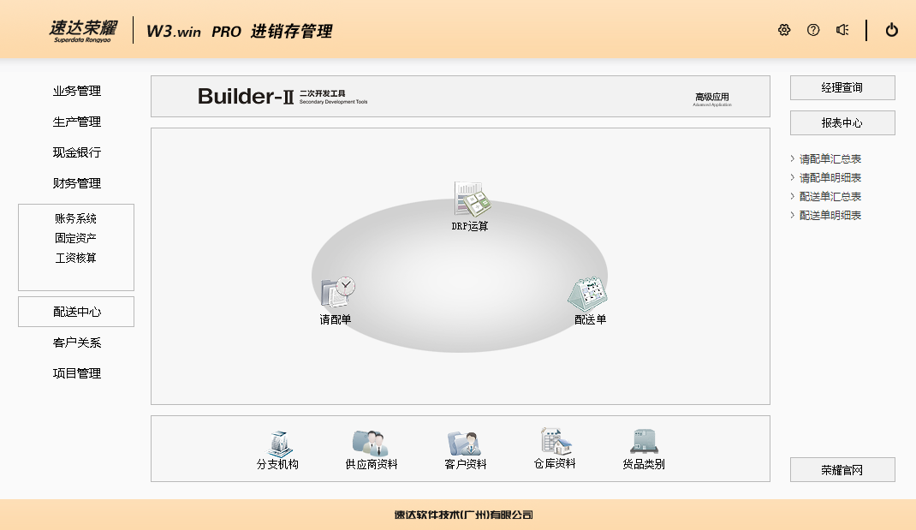Expand the 请配单汇总表 report link
916x530 pixels.
click(830, 159)
